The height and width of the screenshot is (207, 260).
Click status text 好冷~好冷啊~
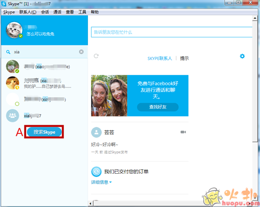[105, 145]
